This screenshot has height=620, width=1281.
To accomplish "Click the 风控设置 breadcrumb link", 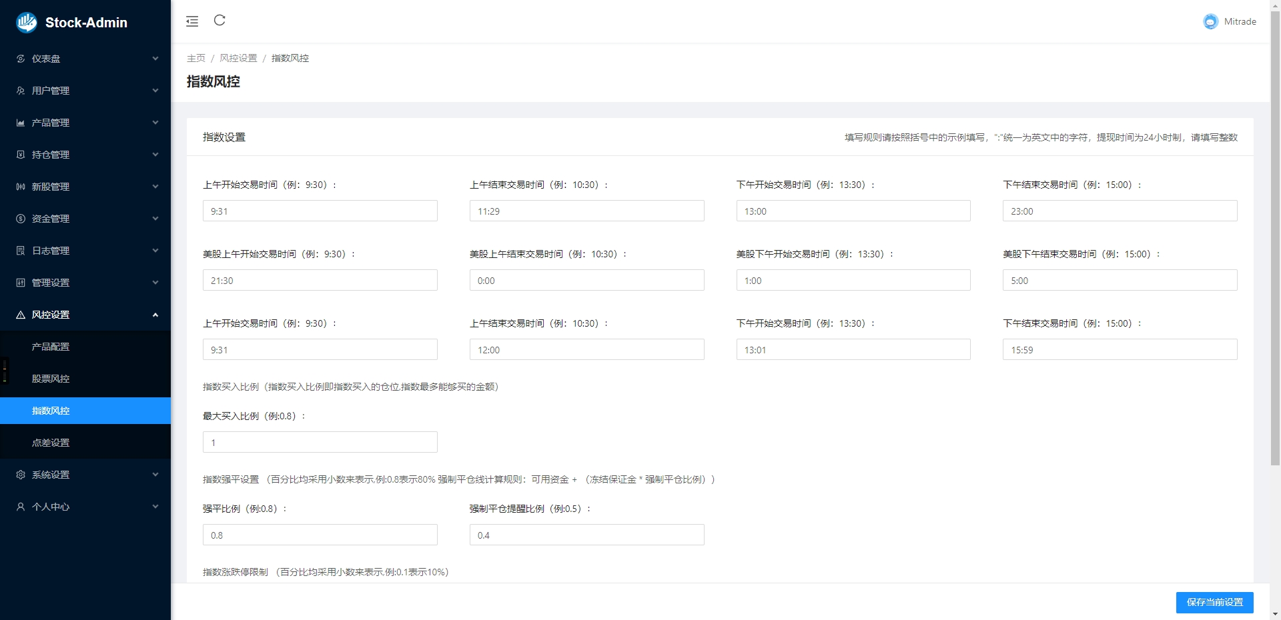I will click(238, 58).
